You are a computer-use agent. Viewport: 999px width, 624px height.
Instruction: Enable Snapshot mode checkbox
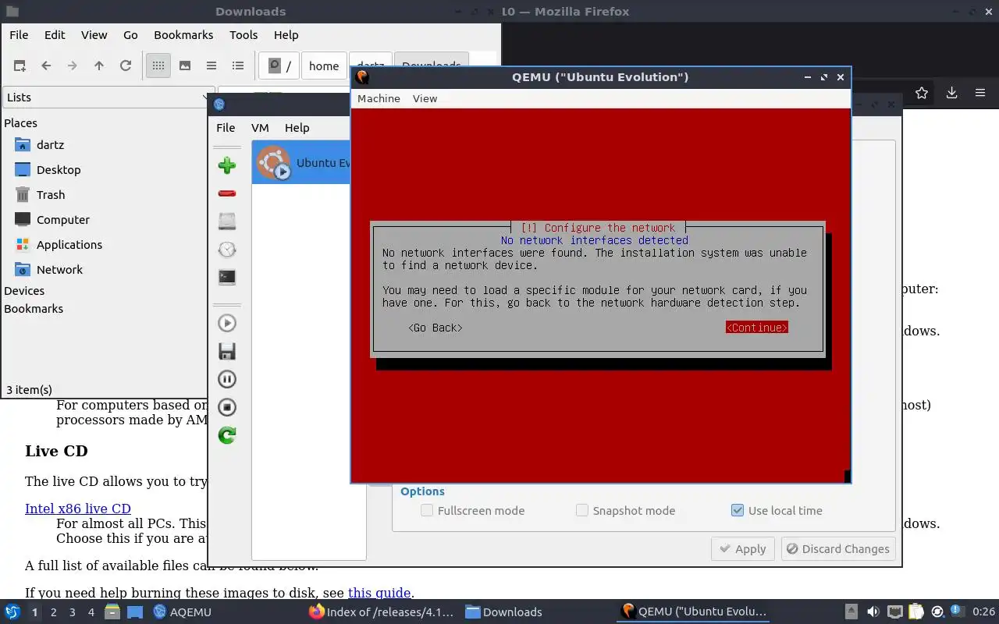[581, 510]
